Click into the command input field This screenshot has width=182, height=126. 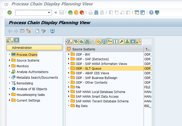(x=31, y=12)
